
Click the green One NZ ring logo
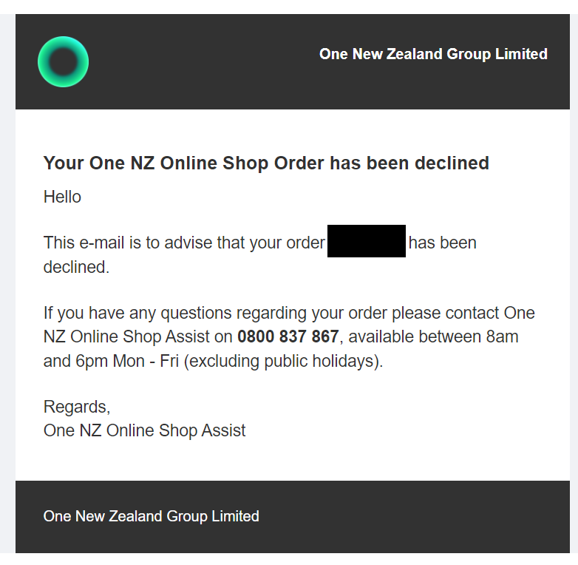pos(63,62)
